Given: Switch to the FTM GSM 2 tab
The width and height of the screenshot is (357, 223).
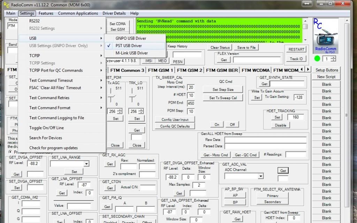Looking at the screenshot, I should pyautogui.click(x=189, y=70).
